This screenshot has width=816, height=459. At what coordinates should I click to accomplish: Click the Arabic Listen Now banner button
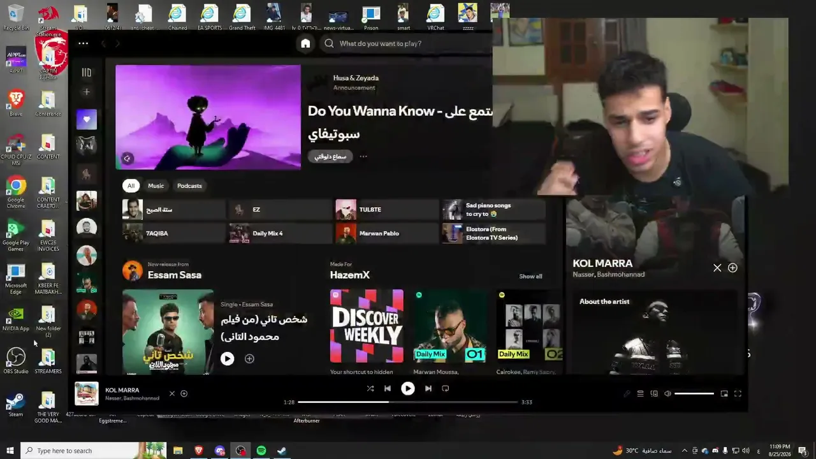tap(331, 156)
